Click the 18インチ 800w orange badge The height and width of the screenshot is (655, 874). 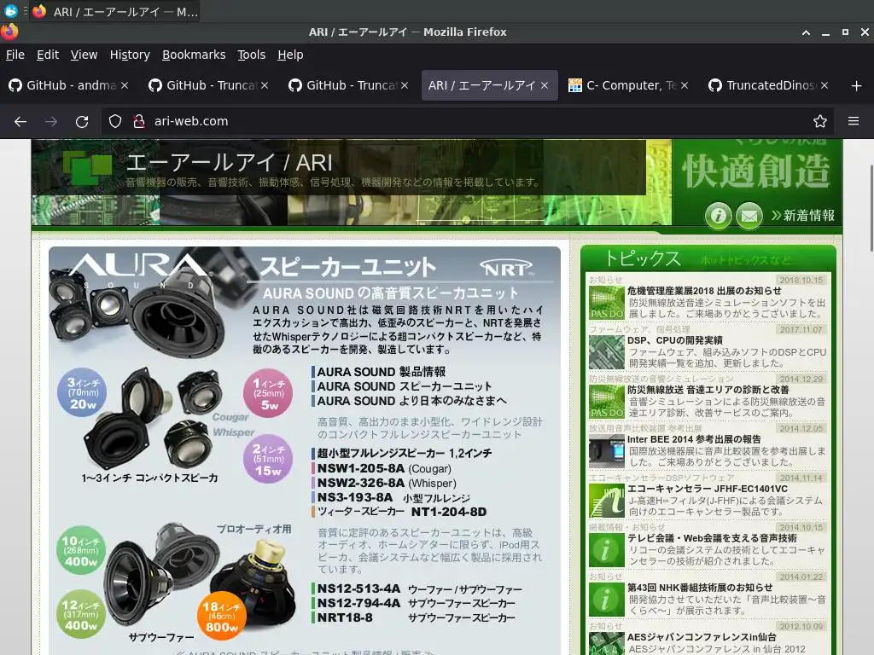click(x=221, y=616)
